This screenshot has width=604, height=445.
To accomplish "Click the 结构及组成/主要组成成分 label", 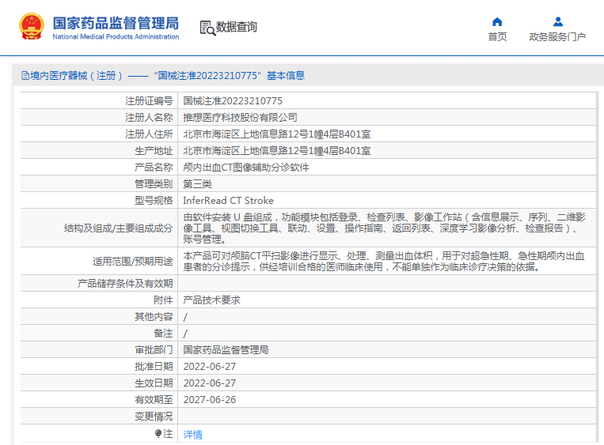I will (118, 228).
